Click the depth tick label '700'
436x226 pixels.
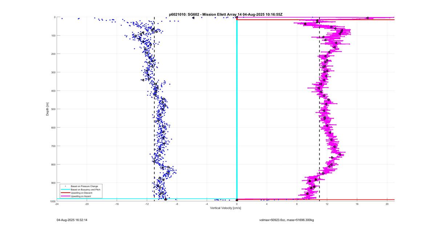click(x=53, y=146)
